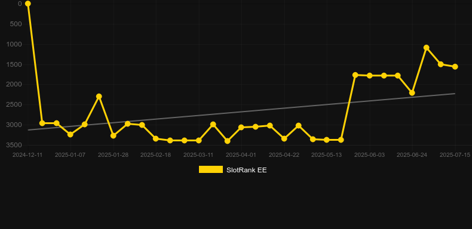Image resolution: width=472 pixels, height=229 pixels.
Task: Select the data point above 2025-06-24
Action: click(412, 93)
